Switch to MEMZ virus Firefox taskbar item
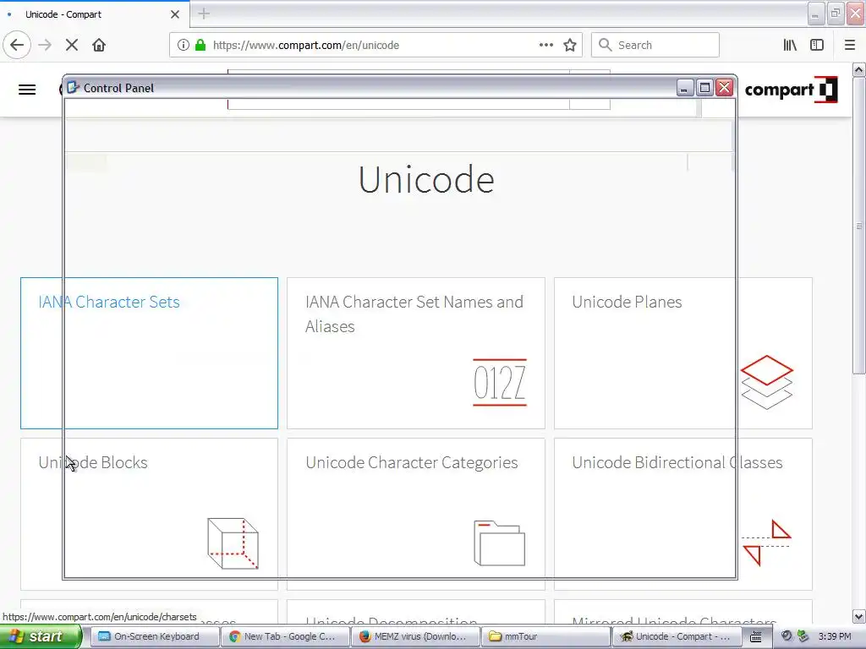Screen dimensions: 866x649 click(x=415, y=636)
